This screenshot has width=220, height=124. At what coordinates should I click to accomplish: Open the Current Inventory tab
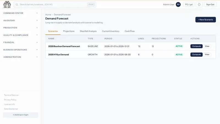click(111, 31)
